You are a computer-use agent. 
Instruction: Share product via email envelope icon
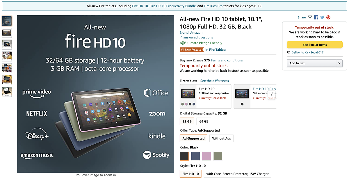coord(310,17)
